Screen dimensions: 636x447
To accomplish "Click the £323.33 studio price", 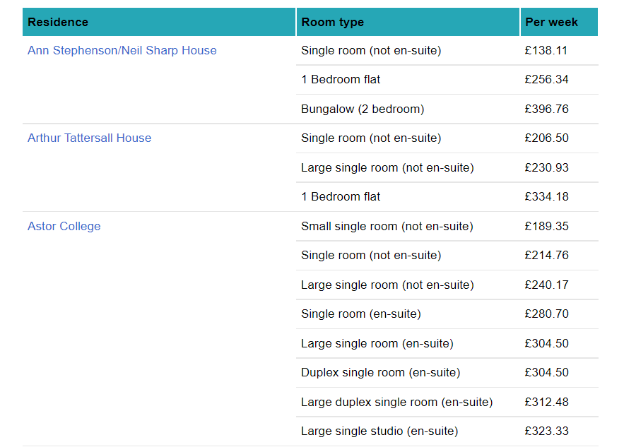I will pos(546,431).
